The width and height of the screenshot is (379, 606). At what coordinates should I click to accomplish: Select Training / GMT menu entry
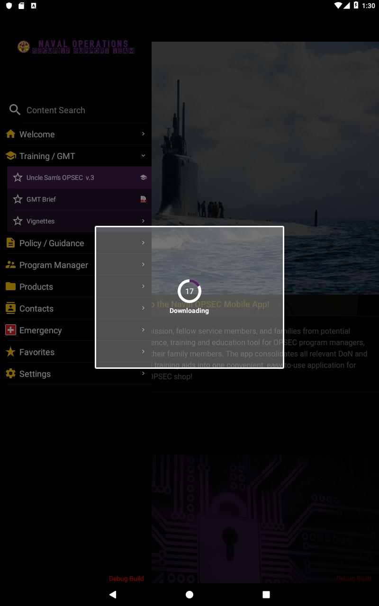coord(76,156)
